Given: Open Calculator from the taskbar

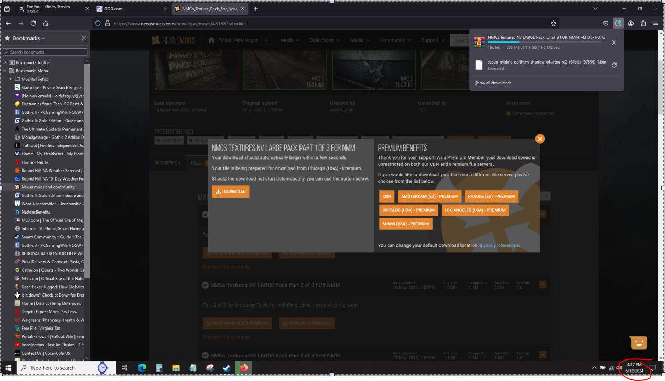Looking at the screenshot, I should tap(159, 368).
